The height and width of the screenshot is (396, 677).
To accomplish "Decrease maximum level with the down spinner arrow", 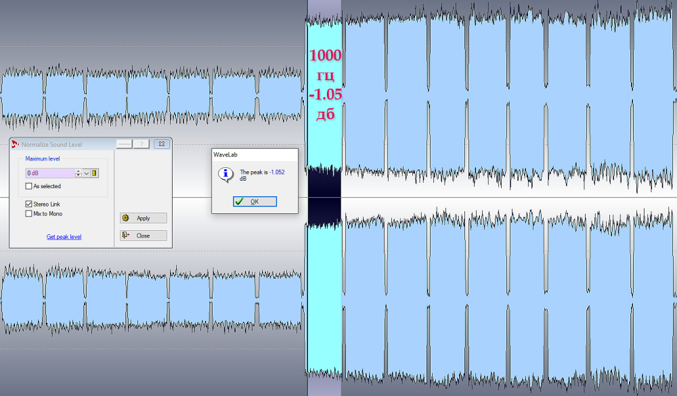I will pyautogui.click(x=79, y=175).
